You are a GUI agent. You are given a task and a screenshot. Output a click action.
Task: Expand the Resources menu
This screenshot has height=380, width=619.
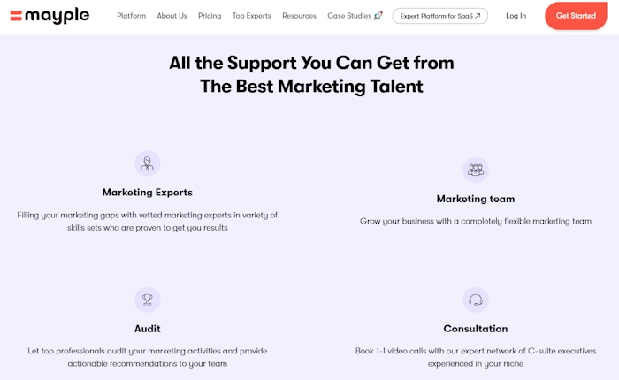[299, 16]
